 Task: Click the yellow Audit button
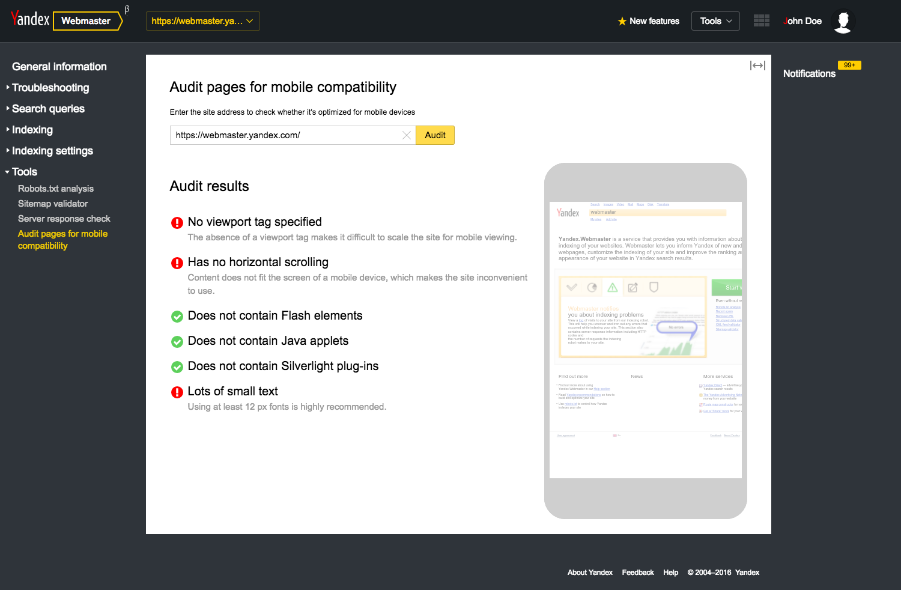point(435,135)
